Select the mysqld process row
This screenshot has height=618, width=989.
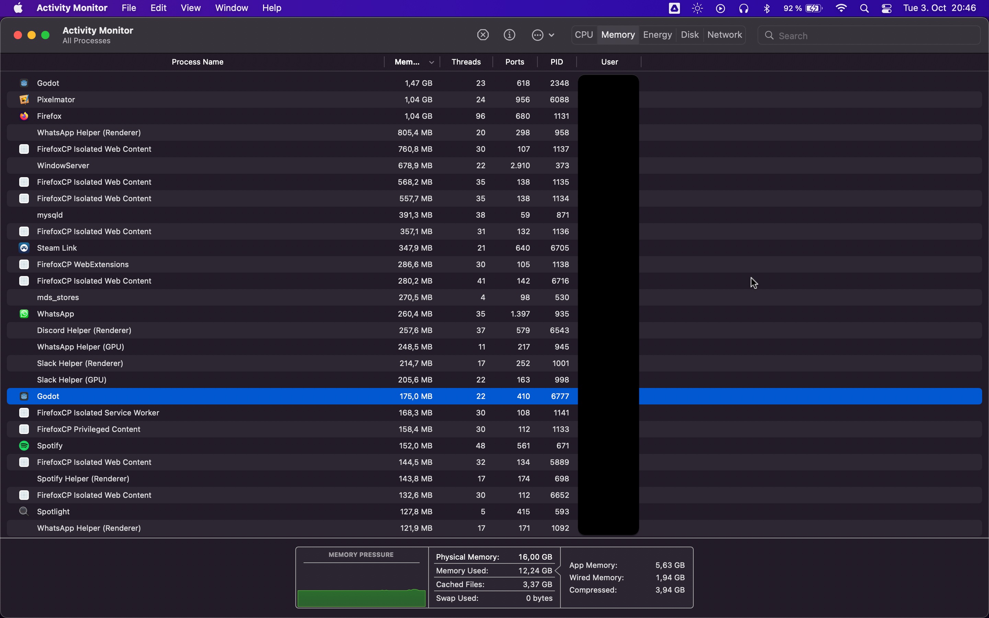tap(163, 215)
